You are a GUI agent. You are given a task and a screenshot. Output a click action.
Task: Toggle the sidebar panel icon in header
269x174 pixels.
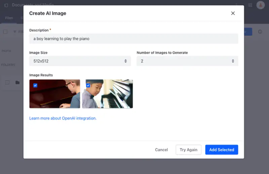(6, 5)
